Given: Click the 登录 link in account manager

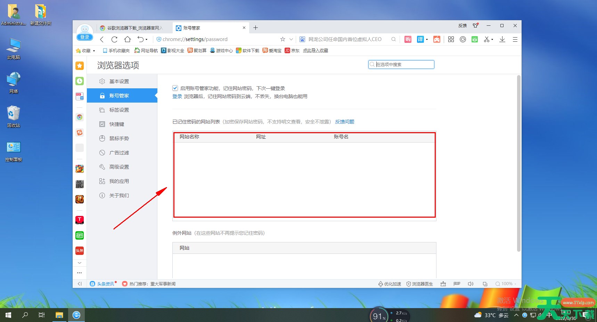Looking at the screenshot, I should (177, 96).
